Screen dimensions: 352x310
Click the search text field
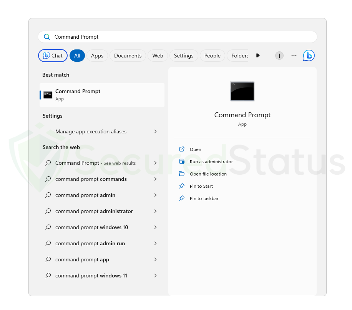[x=178, y=37]
